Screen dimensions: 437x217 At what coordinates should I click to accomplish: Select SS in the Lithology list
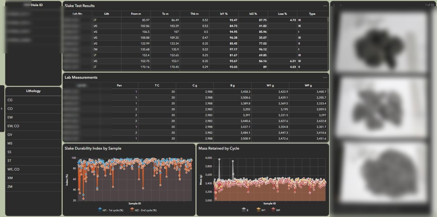tap(33, 152)
